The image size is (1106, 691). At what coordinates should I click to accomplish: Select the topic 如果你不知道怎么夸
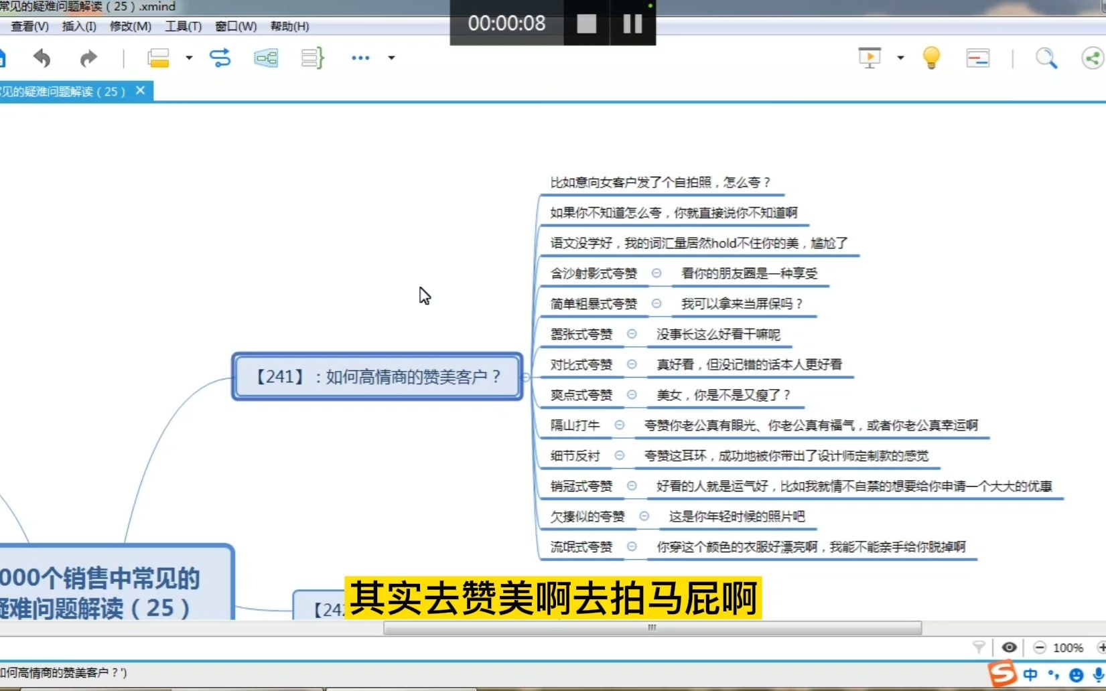674,213
